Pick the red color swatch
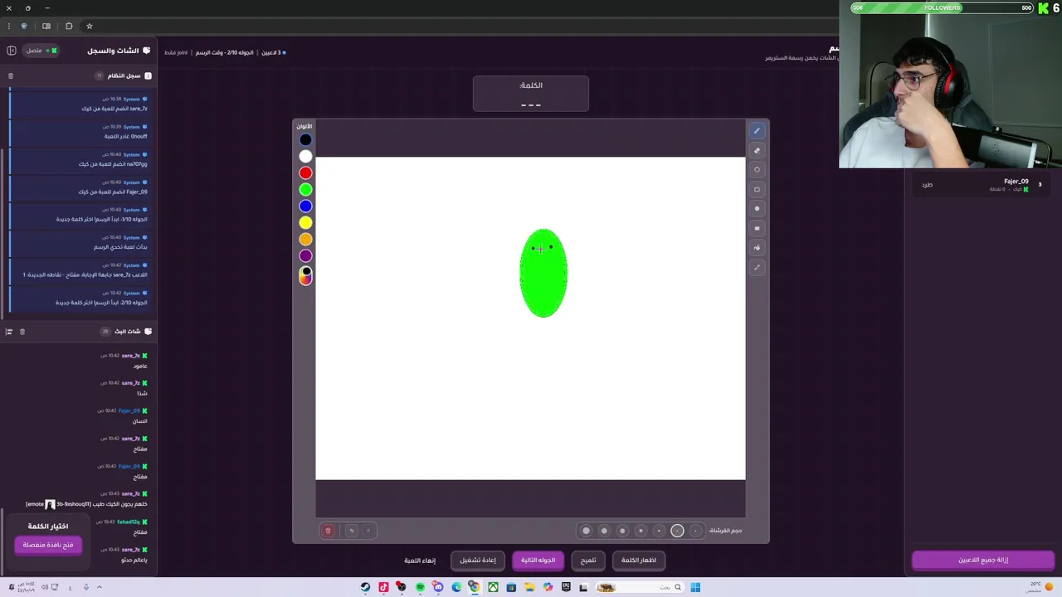 tap(305, 172)
